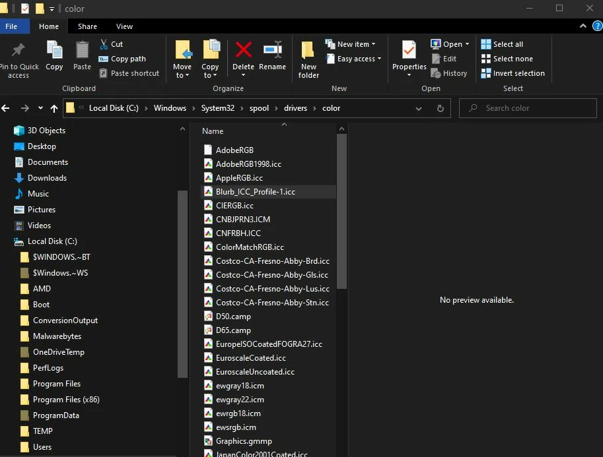Open the Properties icon in ribbon
The image size is (603, 457).
tap(409, 50)
